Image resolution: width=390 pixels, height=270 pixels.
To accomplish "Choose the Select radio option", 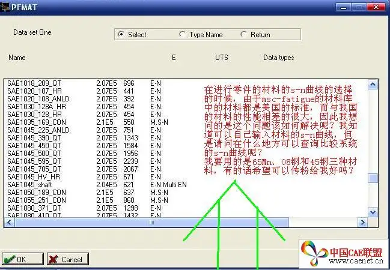I will (x=121, y=34).
